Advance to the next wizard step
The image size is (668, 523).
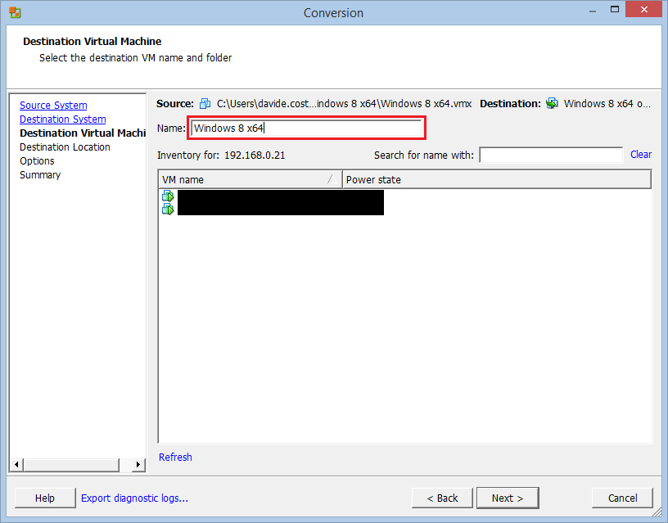click(x=508, y=498)
